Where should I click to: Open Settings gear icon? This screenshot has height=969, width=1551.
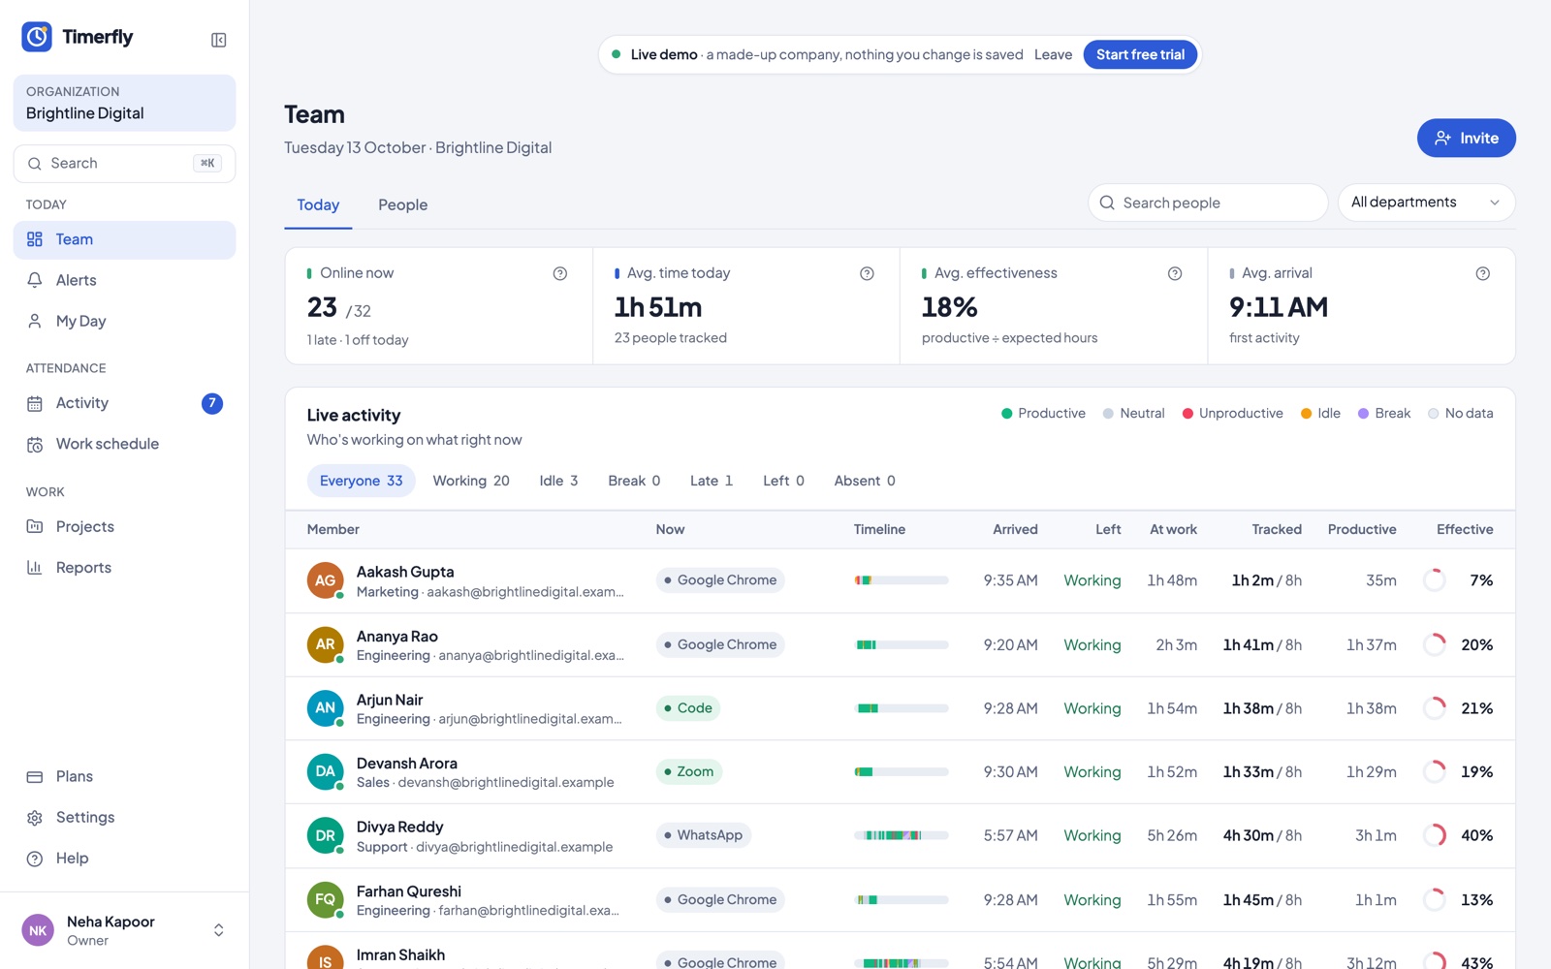(x=35, y=818)
